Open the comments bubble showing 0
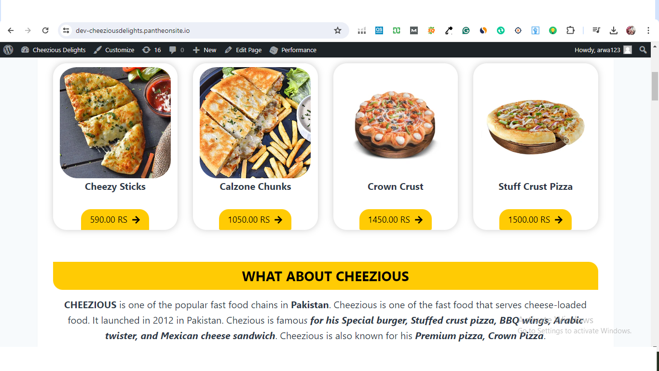This screenshot has height=371, width=659. click(x=176, y=50)
